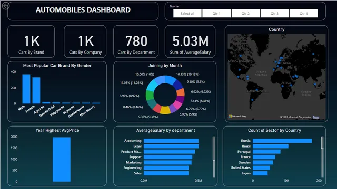337x189 pixels.
Task: Click the orange donut chart segment
Action: [x=181, y=92]
